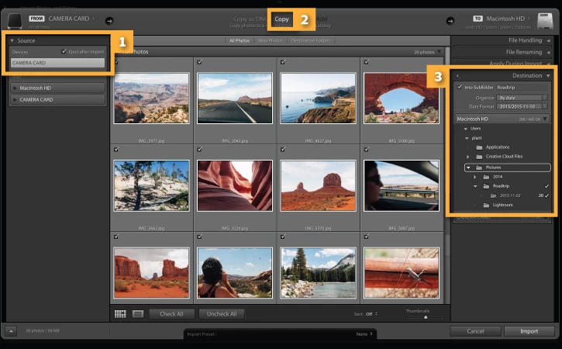Click the Creative Cloud Files folder icon

(x=479, y=157)
